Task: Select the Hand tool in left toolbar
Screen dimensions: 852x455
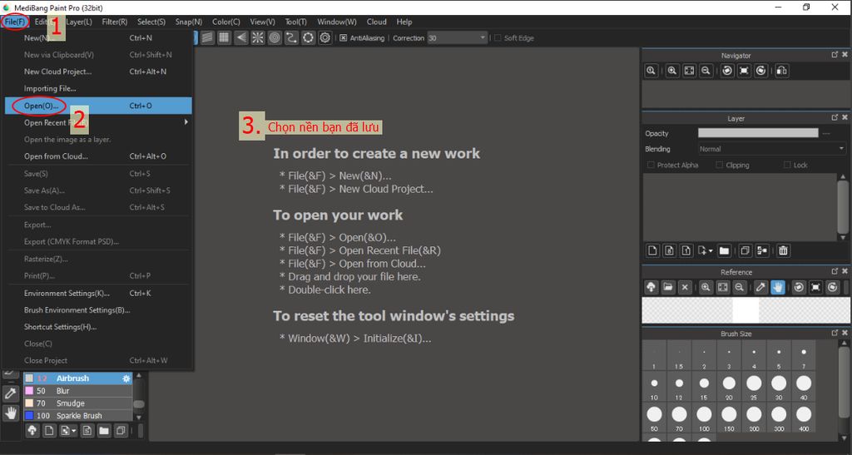Action: (10, 413)
